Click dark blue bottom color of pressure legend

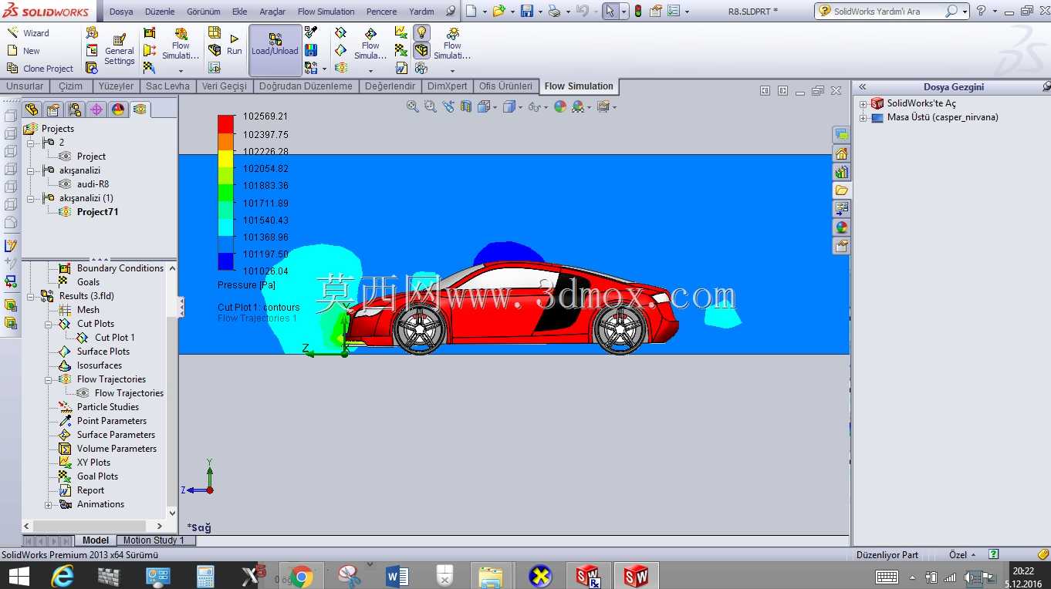pos(225,262)
